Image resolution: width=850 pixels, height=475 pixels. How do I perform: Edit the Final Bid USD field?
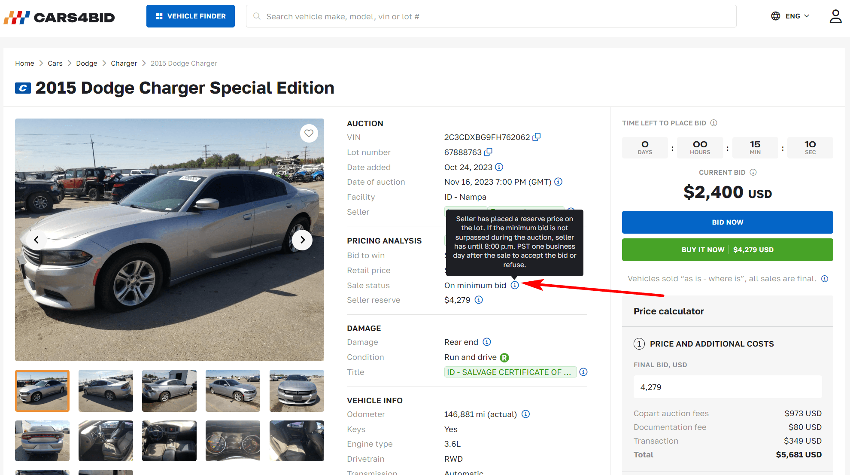coord(727,387)
